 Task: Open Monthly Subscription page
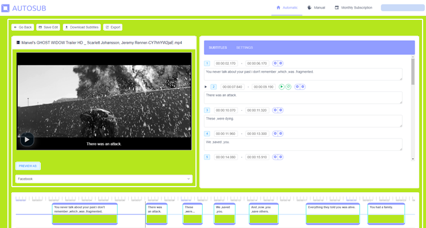click(x=353, y=7)
